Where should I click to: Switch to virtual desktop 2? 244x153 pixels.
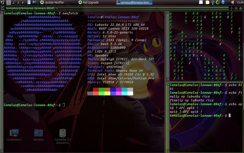click(x=13, y=3)
